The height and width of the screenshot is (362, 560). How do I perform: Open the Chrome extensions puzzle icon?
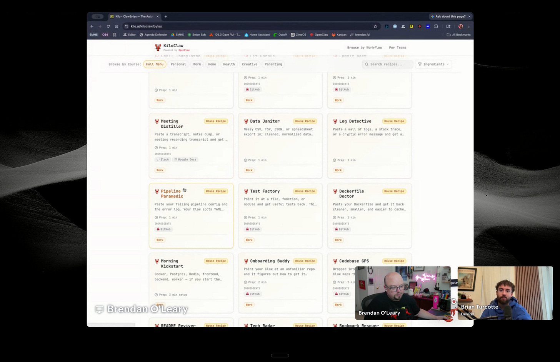(436, 26)
